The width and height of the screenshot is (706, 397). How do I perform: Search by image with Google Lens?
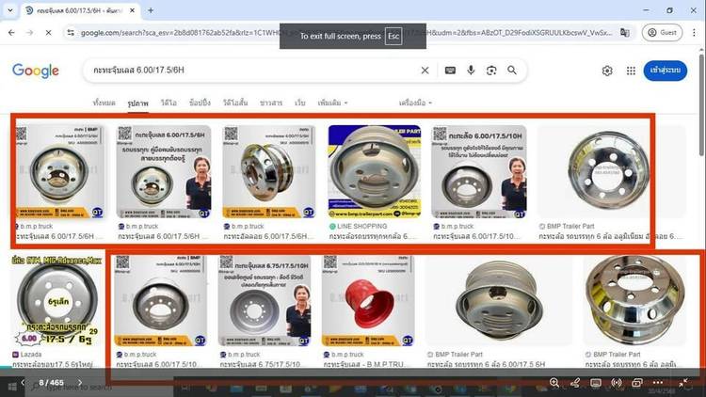pyautogui.click(x=491, y=71)
